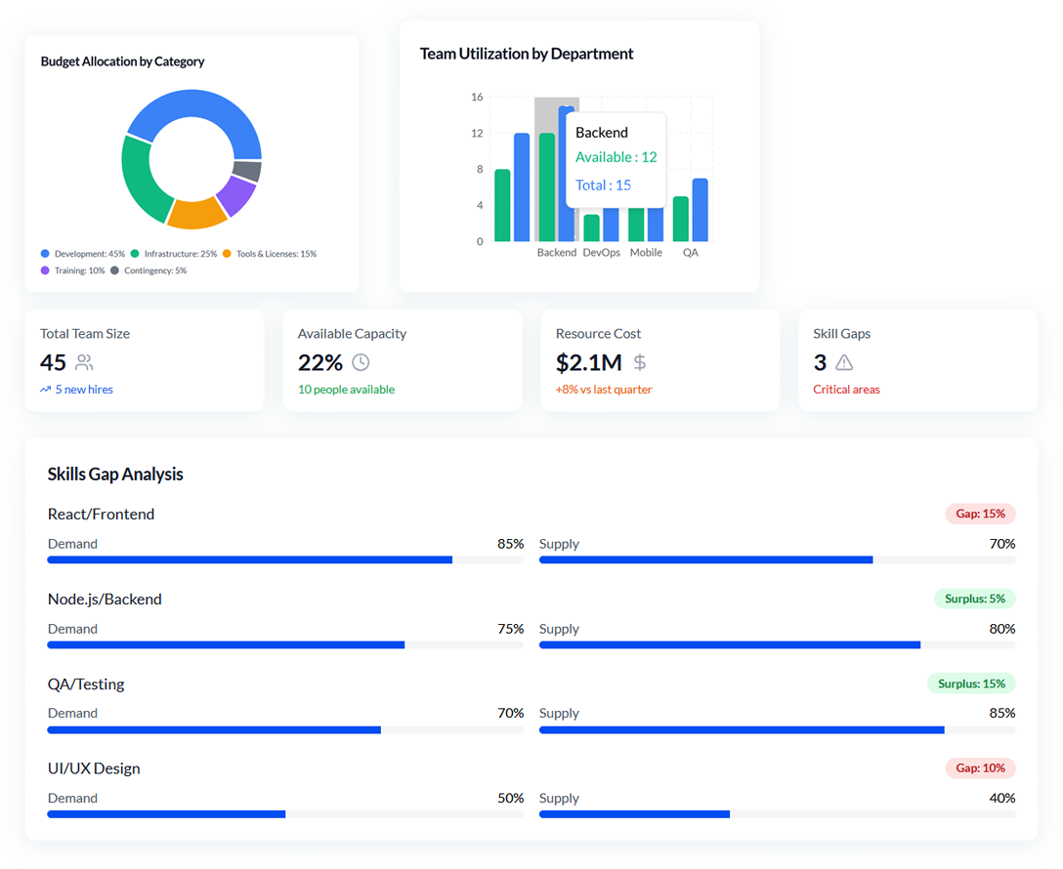Click the trending arrow icon before 5 new hires
1063x869 pixels.
point(45,390)
